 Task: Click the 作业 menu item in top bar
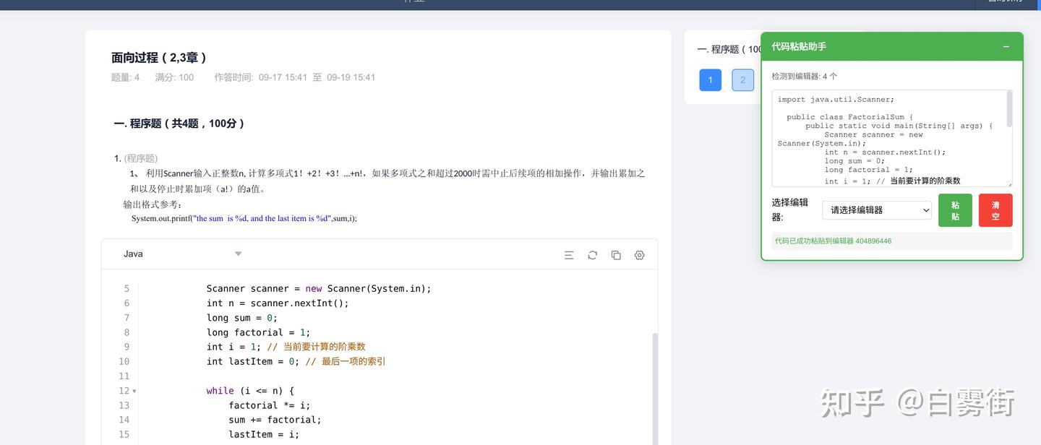pyautogui.click(x=416, y=1)
